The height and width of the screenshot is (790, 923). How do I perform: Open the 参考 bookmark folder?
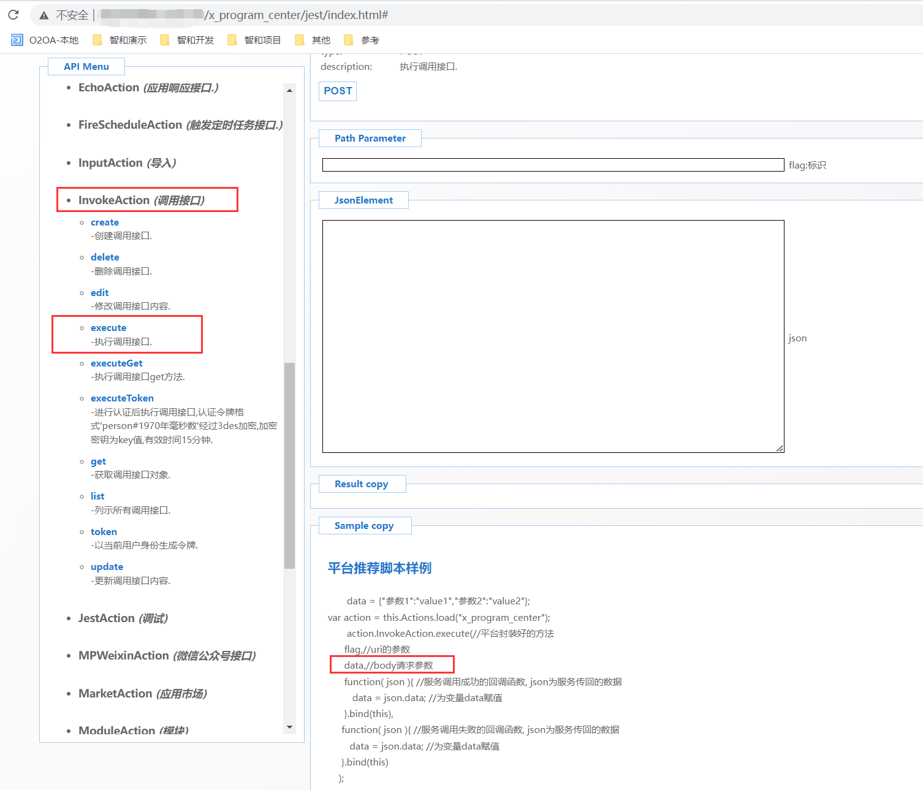[x=362, y=40]
